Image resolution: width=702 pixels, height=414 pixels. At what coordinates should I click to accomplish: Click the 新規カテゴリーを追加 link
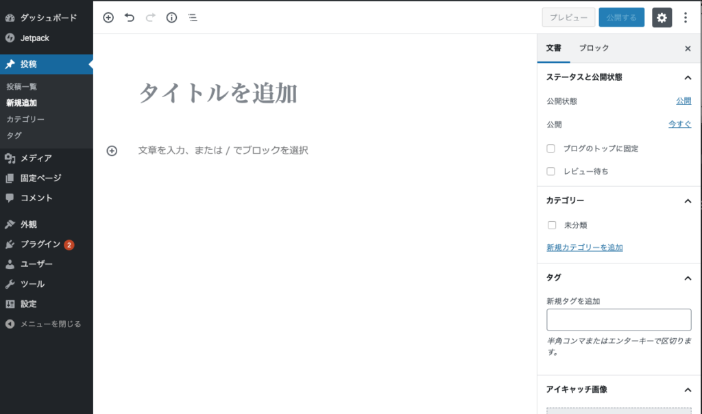pos(584,248)
